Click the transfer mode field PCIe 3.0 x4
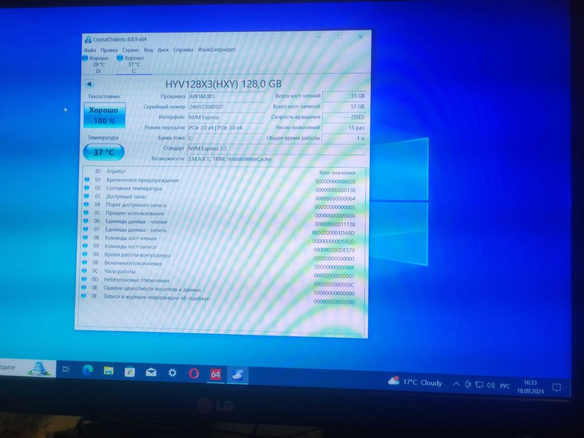Viewport: 584px width, 438px height. click(x=226, y=128)
